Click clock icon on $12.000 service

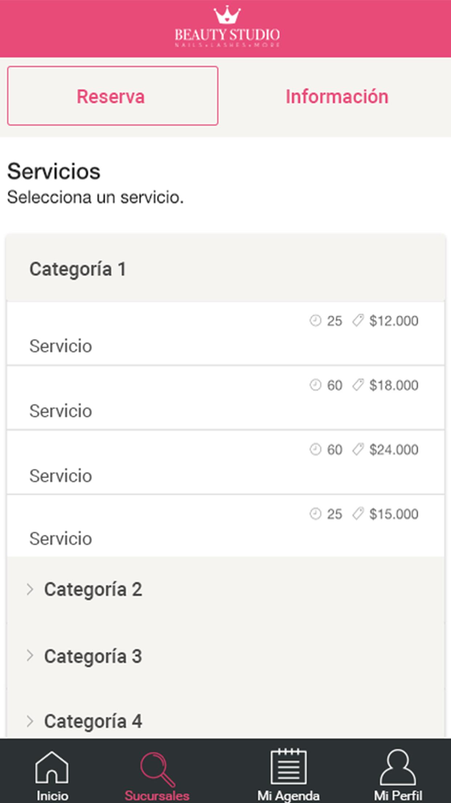point(315,321)
